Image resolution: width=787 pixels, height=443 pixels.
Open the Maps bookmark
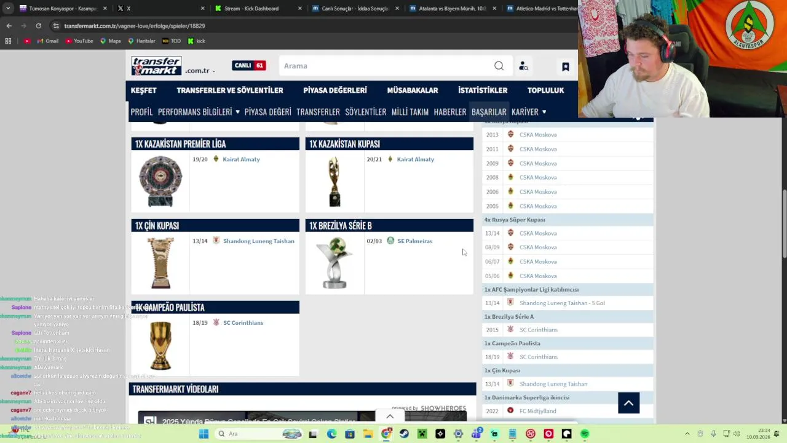pyautogui.click(x=110, y=41)
